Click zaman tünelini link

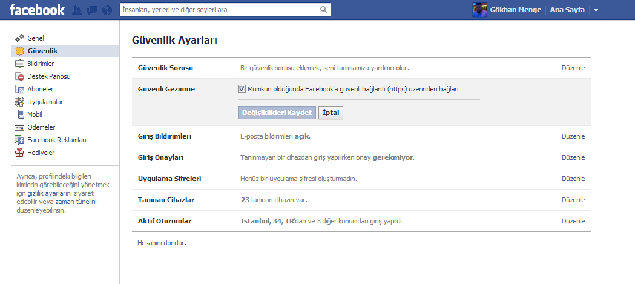[76, 202]
